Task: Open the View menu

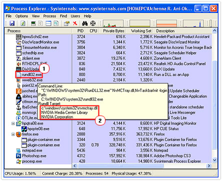Action: click(35, 16)
